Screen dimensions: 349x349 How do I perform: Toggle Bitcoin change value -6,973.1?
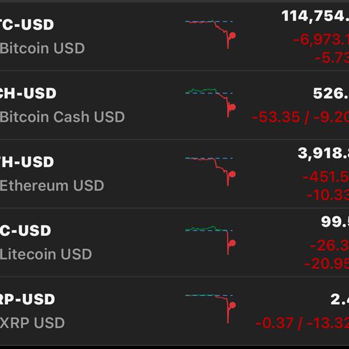pos(320,40)
